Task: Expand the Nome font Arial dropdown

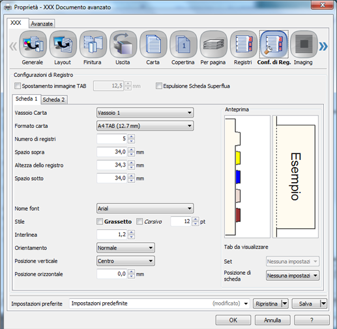Action: (x=145, y=208)
